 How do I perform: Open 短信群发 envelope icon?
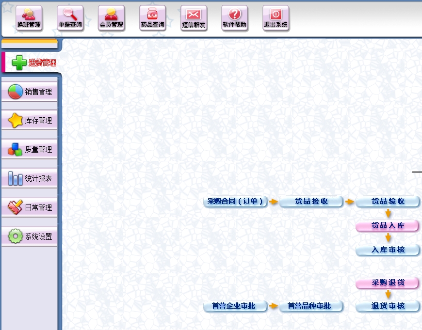[x=194, y=18]
